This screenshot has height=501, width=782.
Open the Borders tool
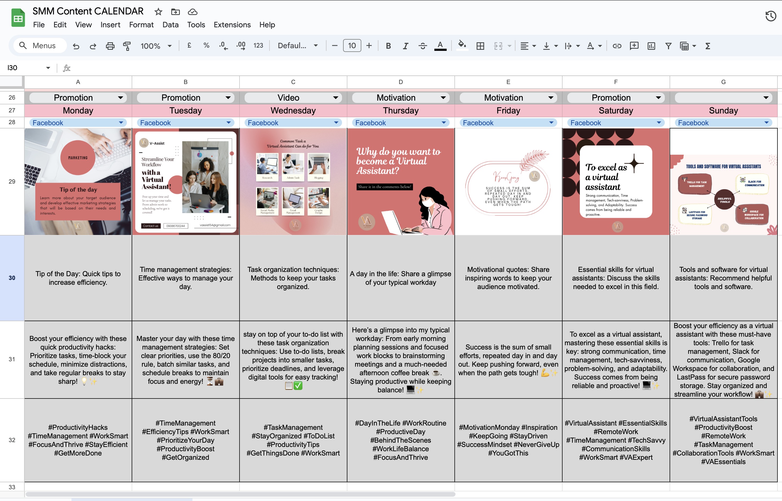(x=480, y=46)
